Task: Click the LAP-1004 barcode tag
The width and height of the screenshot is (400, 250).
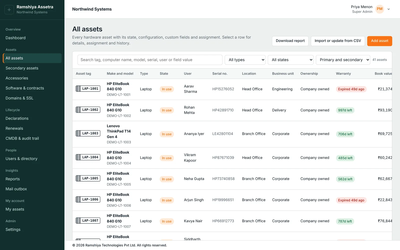Action: click(x=88, y=157)
